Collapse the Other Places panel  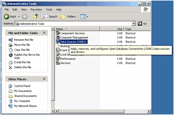[44, 79]
